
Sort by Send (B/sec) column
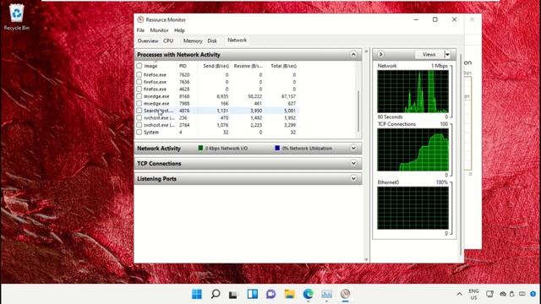coord(216,66)
